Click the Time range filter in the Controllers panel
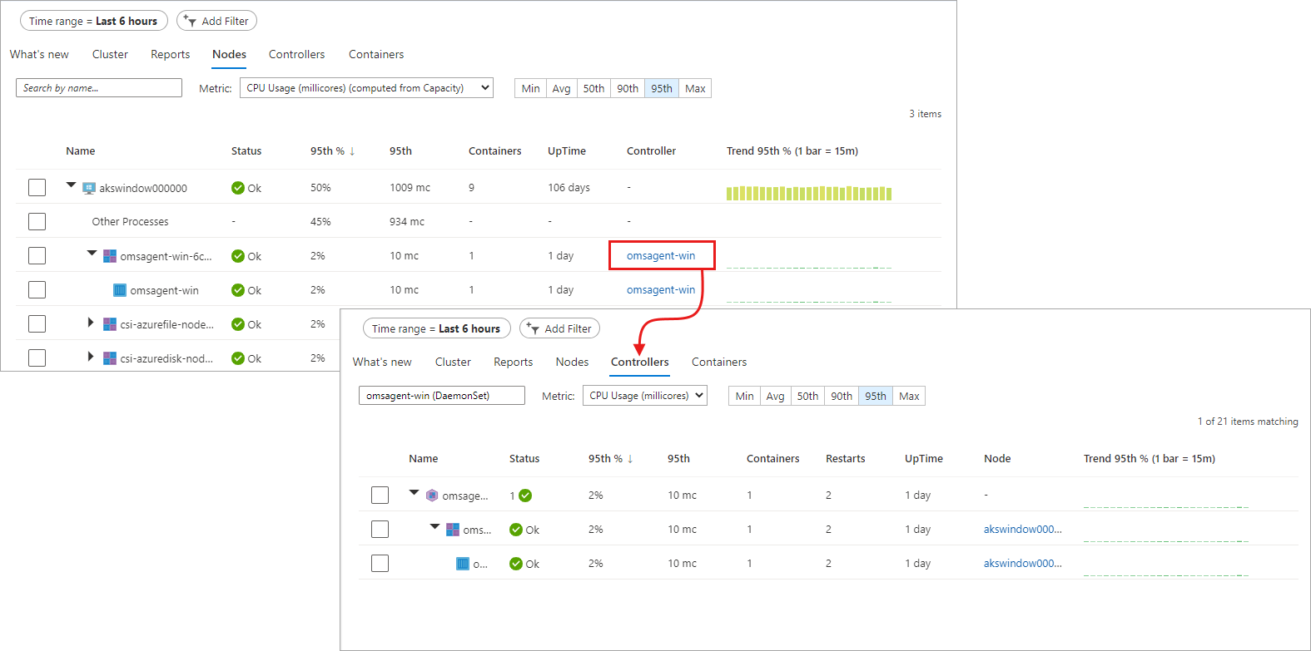 437,328
